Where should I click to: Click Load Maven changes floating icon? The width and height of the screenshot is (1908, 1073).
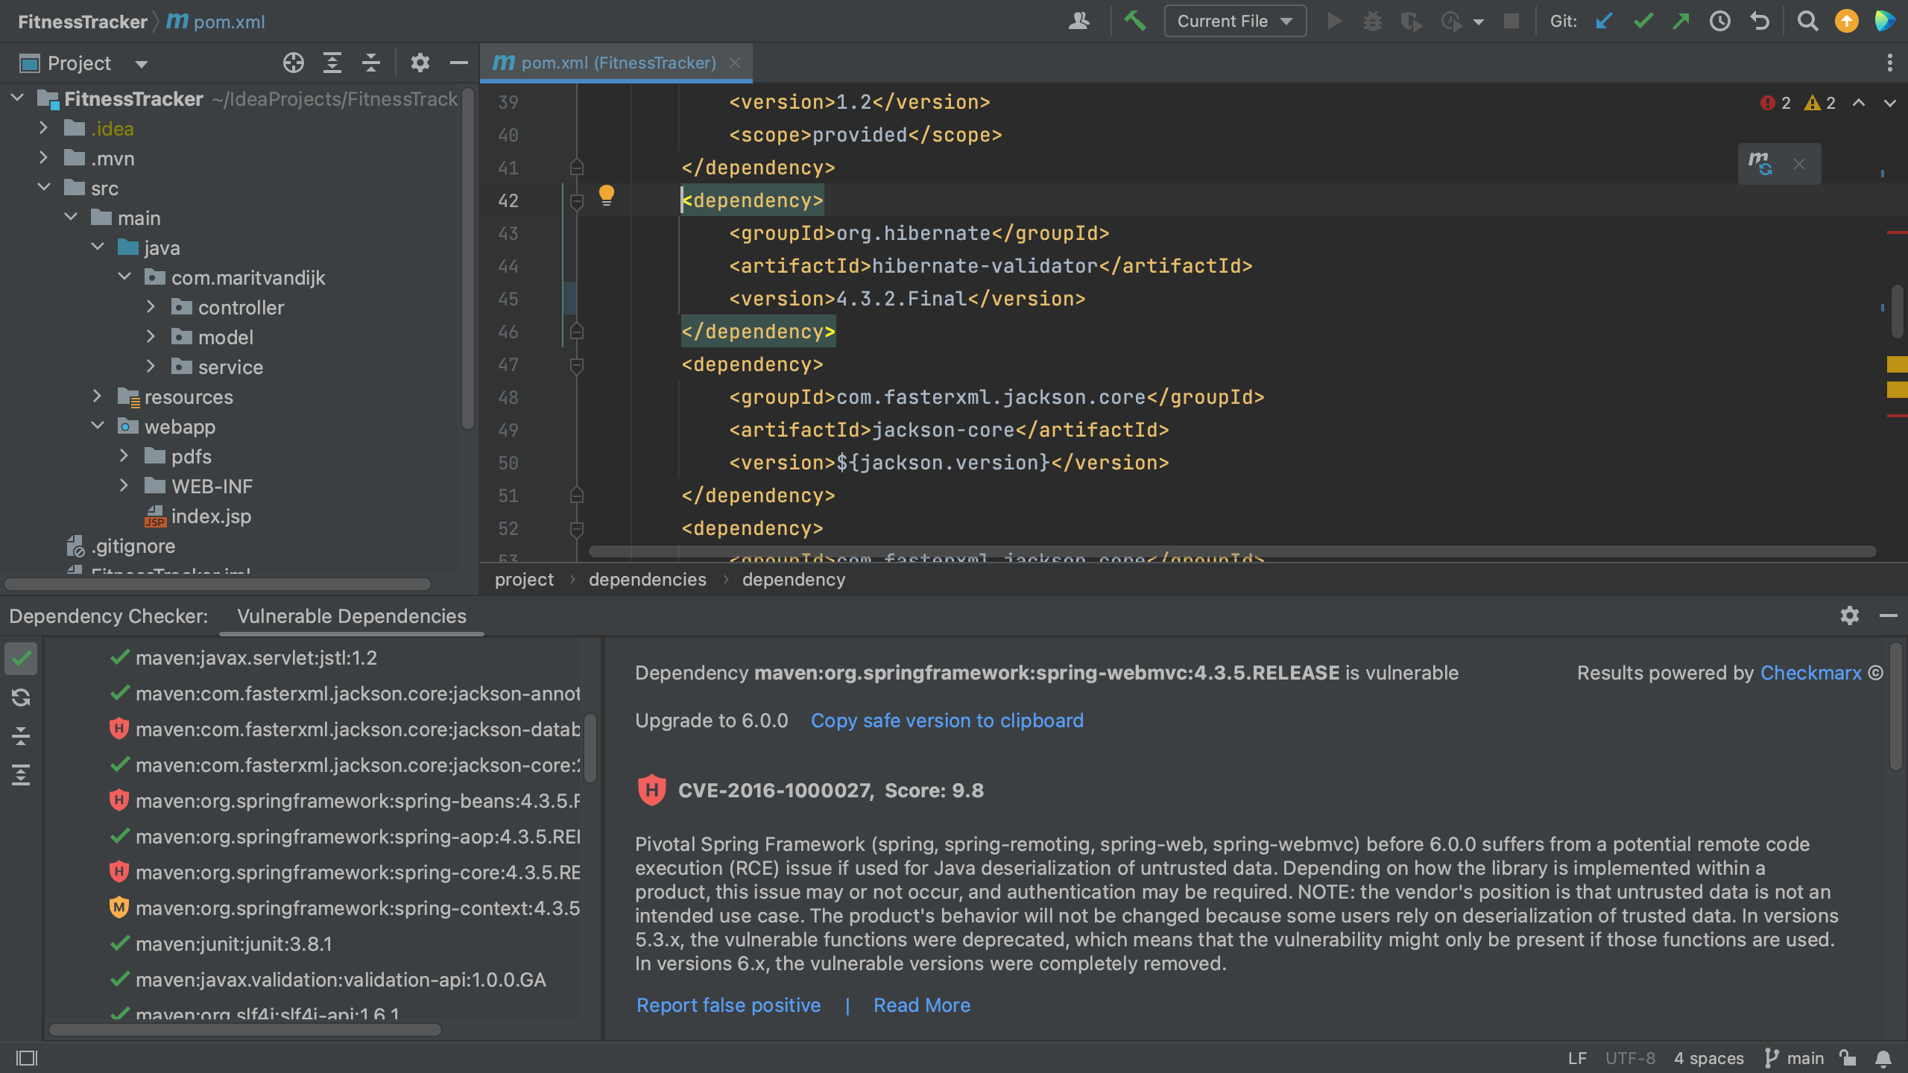(x=1760, y=163)
